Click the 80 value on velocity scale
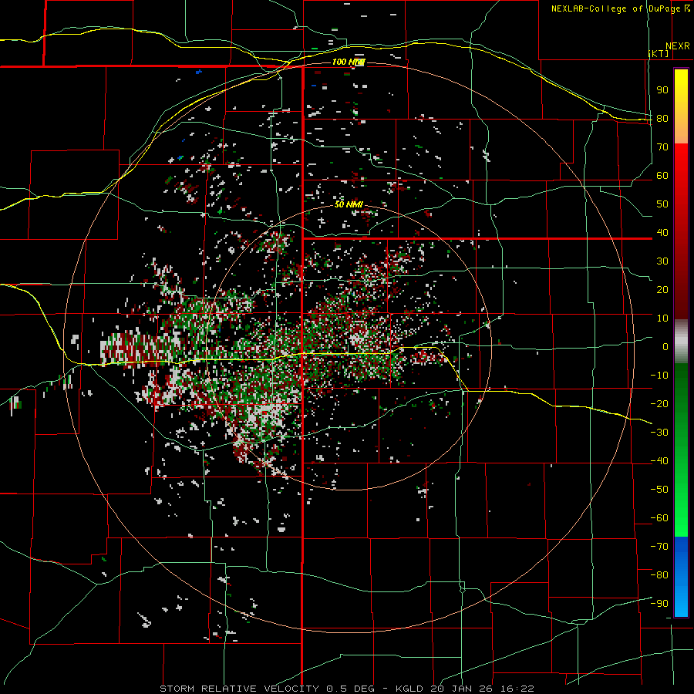694x694 pixels. coord(662,119)
